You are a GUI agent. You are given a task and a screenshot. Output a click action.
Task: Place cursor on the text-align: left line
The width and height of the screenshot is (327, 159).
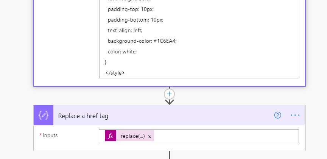[125, 30]
